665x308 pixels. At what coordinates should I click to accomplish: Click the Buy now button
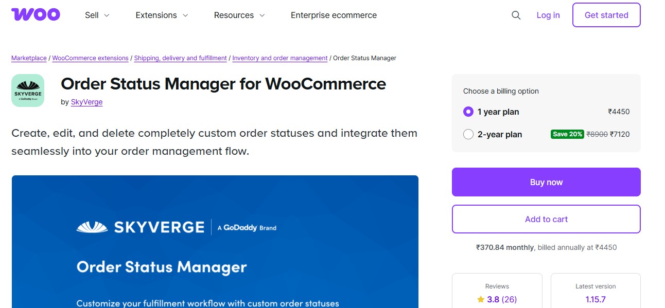(546, 182)
